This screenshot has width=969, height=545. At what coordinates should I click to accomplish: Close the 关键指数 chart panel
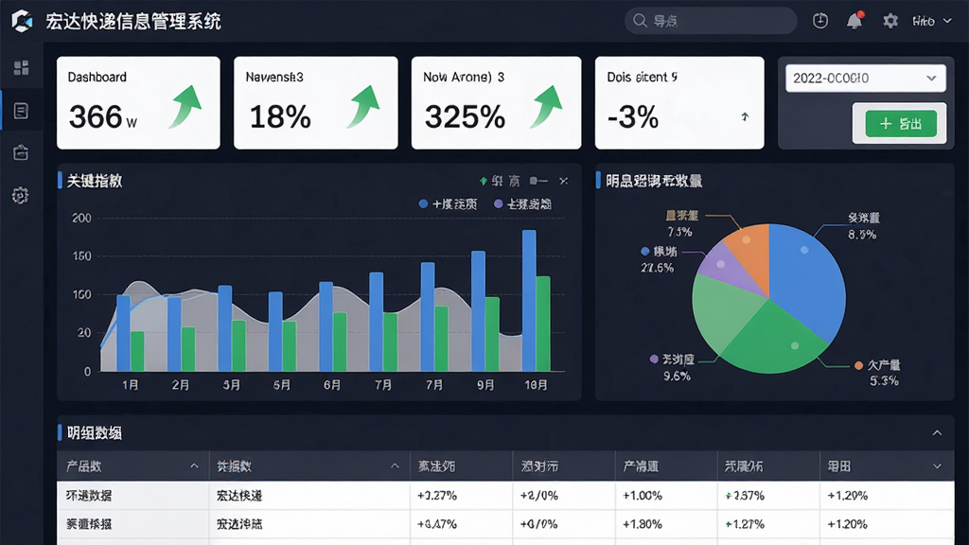pyautogui.click(x=564, y=181)
